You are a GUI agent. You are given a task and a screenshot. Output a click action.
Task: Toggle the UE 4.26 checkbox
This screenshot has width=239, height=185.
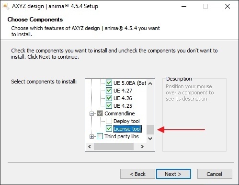109,98
